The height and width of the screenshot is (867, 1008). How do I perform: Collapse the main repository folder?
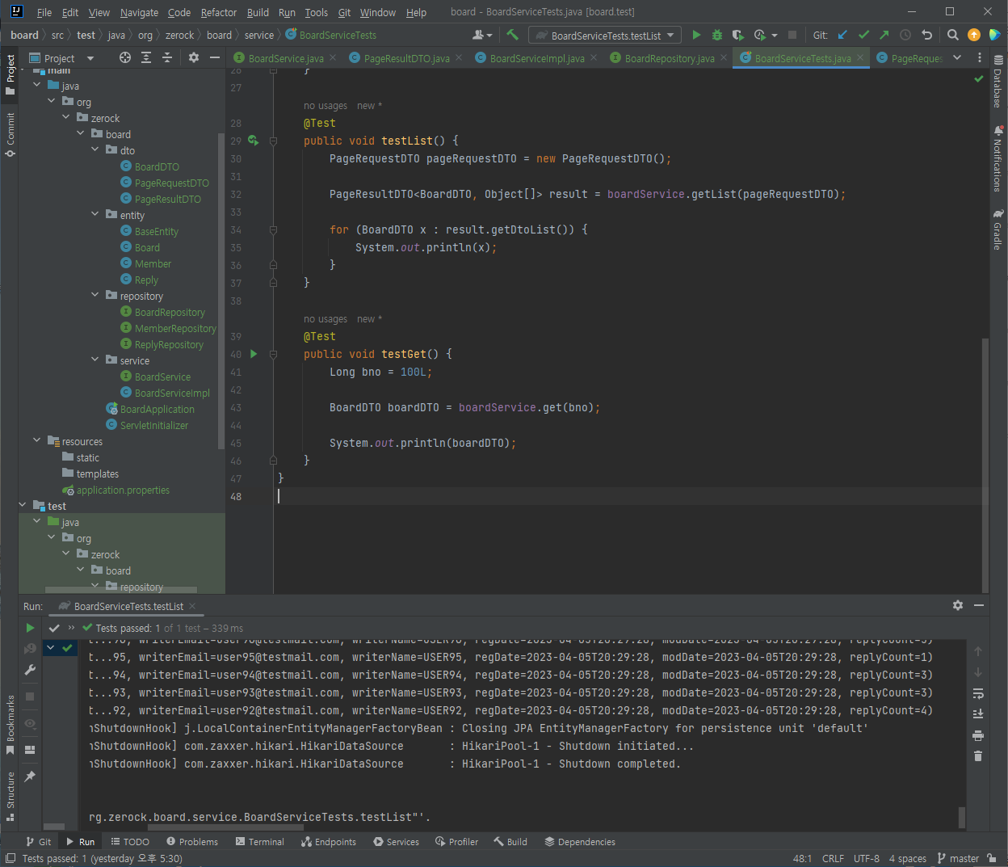[x=96, y=296]
